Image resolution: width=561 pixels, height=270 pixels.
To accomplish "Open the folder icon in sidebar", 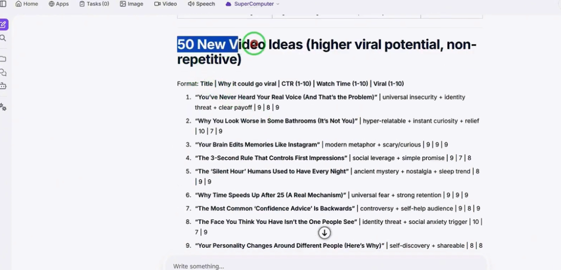I will click(x=3, y=59).
